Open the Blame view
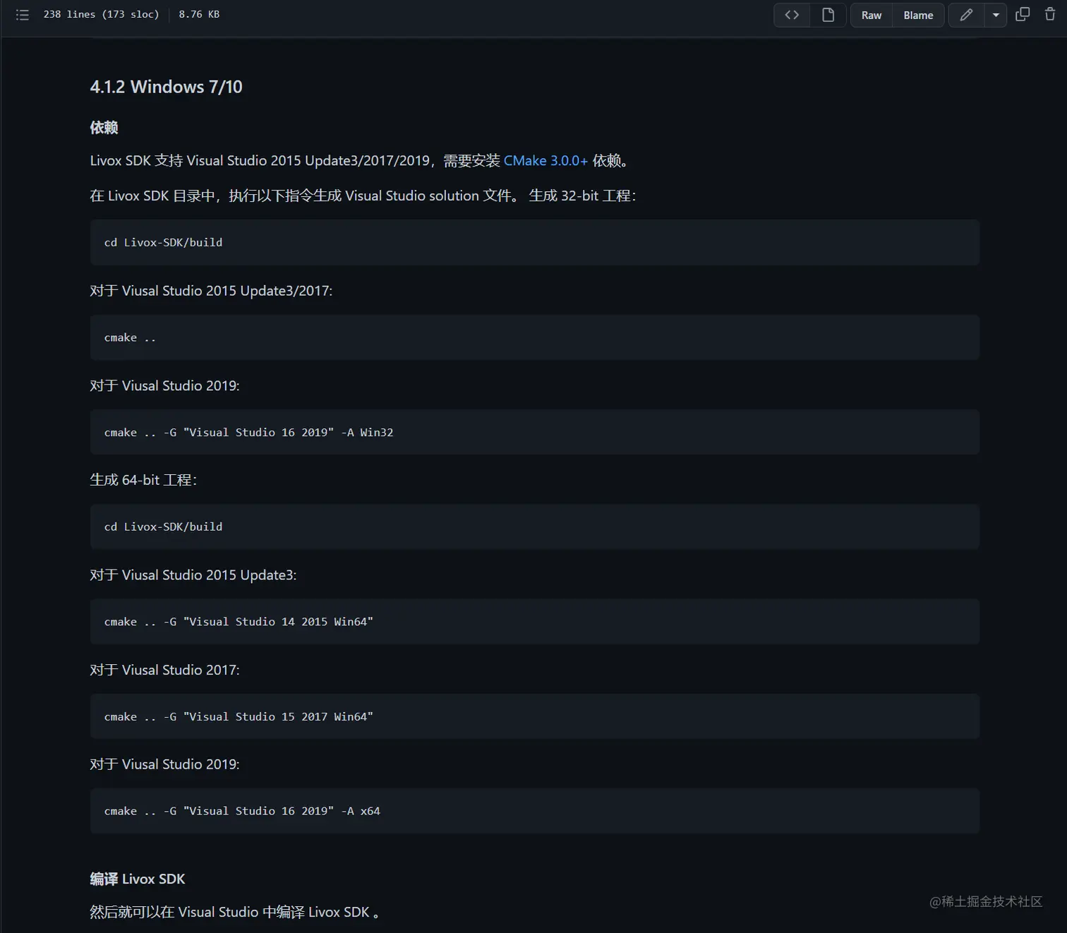Image resolution: width=1067 pixels, height=933 pixels. [918, 15]
